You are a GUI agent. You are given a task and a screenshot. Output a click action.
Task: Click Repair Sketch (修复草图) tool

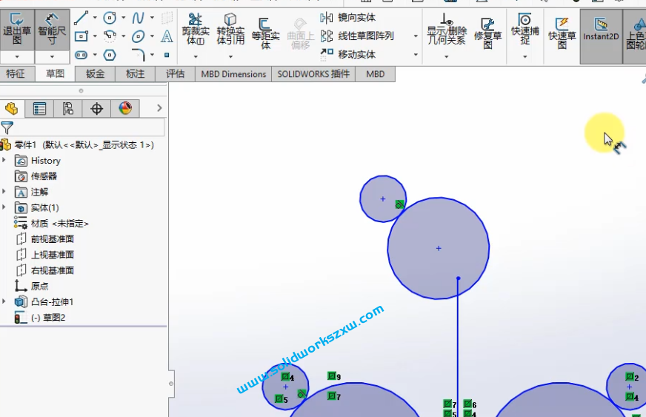click(x=487, y=33)
